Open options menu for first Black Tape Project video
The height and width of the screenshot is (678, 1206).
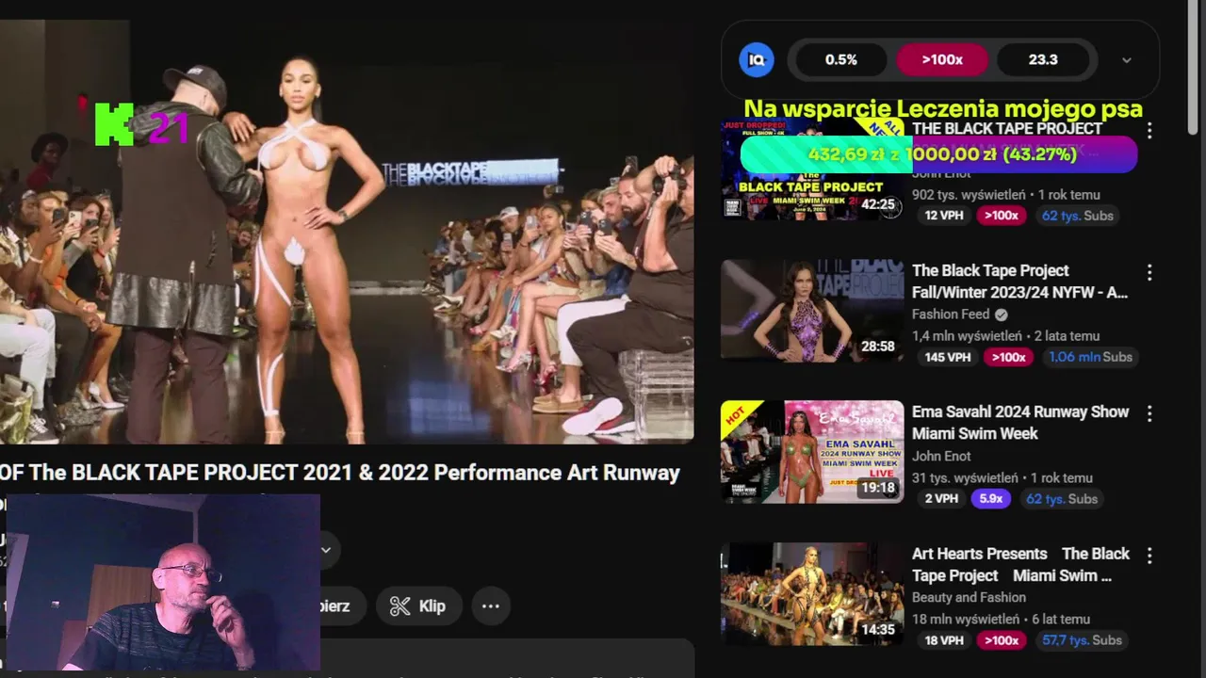pos(1149,131)
